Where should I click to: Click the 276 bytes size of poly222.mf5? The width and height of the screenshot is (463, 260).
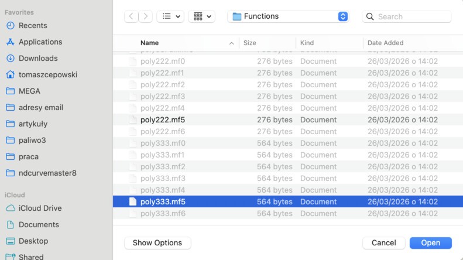click(275, 119)
